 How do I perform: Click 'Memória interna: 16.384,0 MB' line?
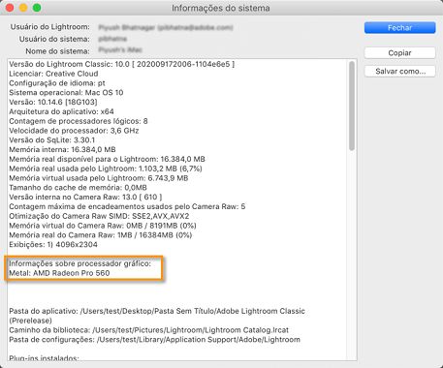coord(62,149)
